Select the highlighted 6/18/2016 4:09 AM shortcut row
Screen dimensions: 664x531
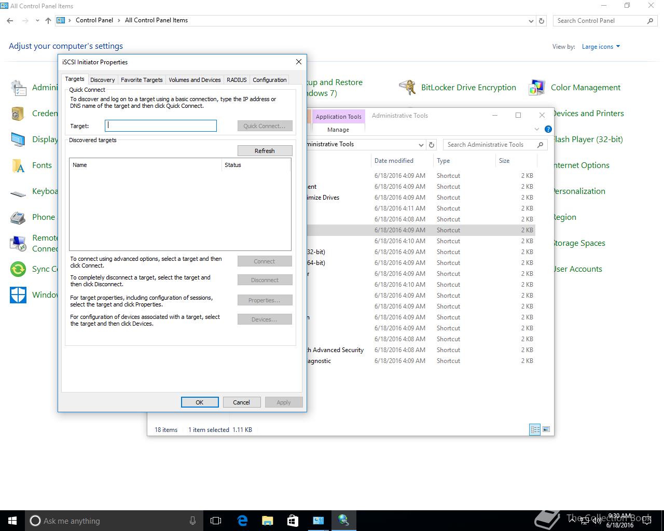[x=421, y=230]
